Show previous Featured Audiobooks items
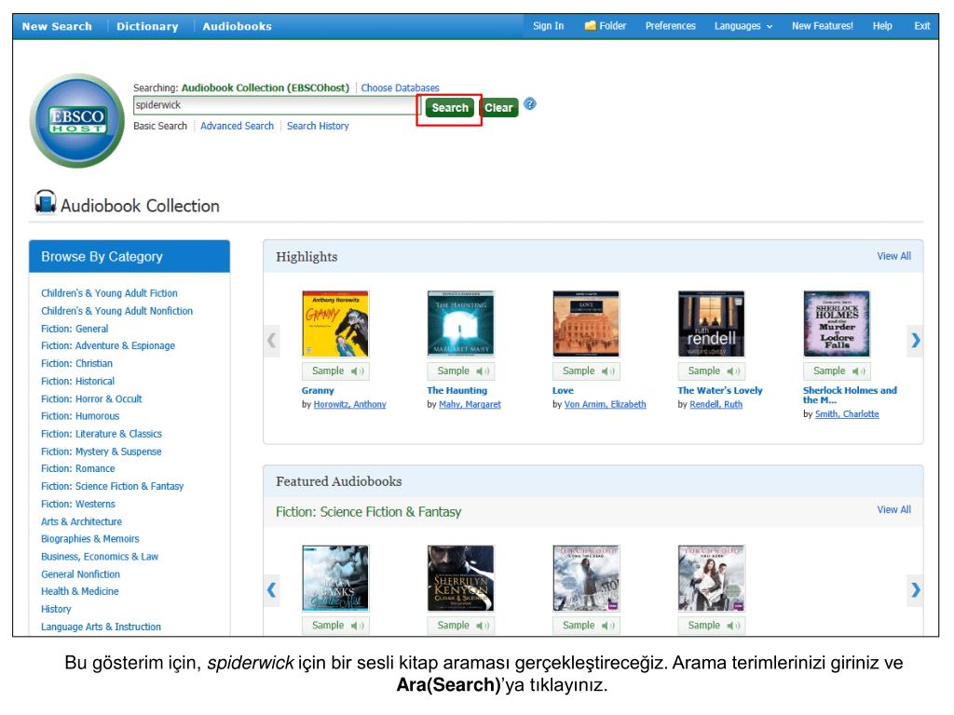Screen dimensions: 954x715 tap(271, 589)
